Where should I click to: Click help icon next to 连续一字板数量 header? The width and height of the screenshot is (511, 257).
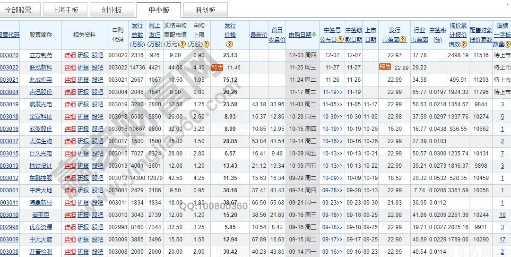508,44
